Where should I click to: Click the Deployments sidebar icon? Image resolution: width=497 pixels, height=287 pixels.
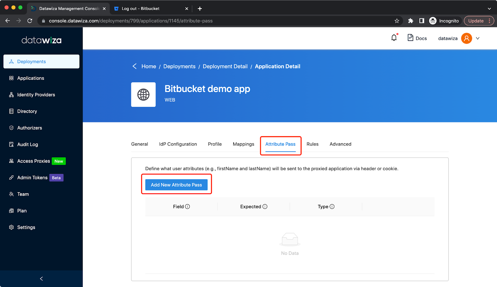pyautogui.click(x=11, y=62)
